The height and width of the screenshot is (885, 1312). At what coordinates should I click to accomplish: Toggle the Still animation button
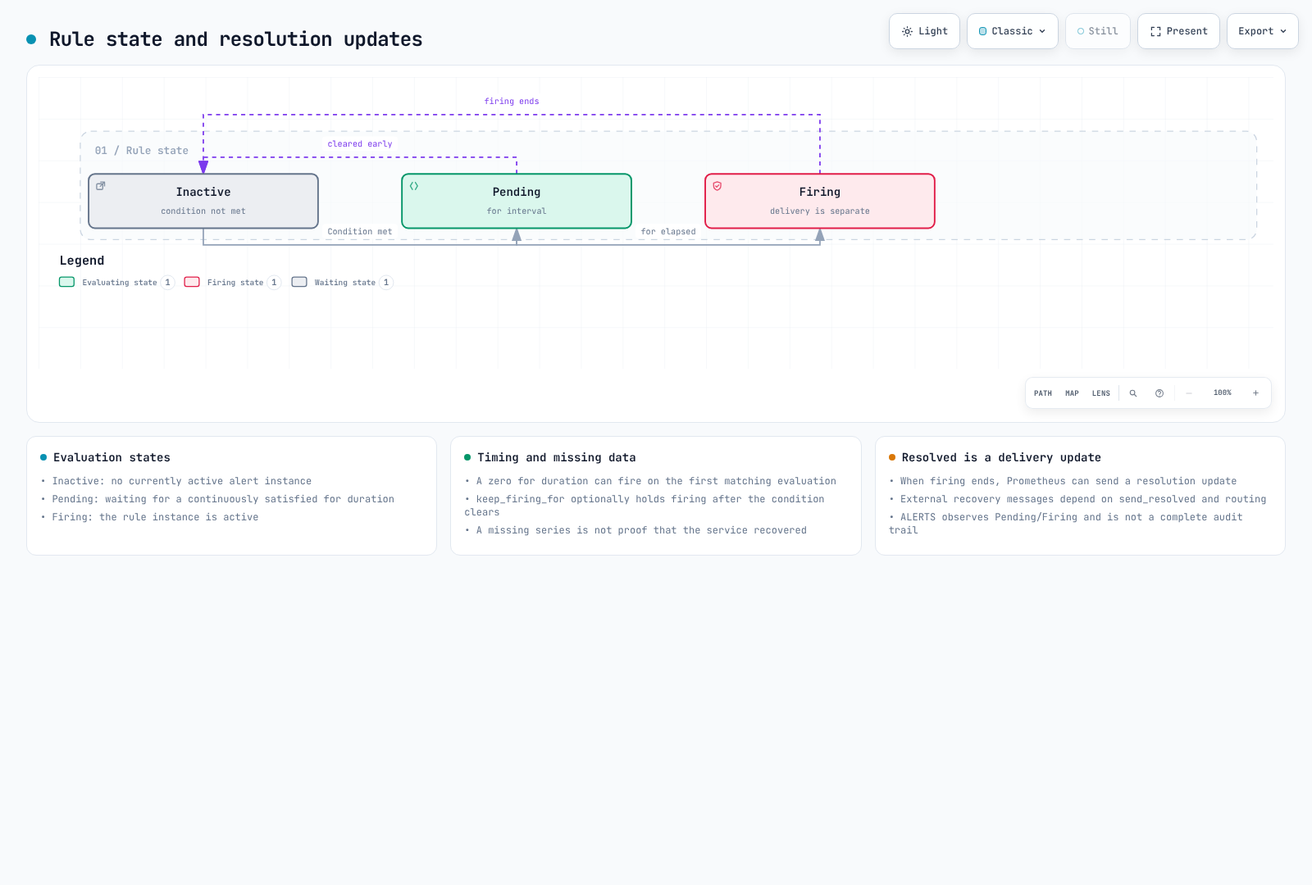[x=1098, y=31]
